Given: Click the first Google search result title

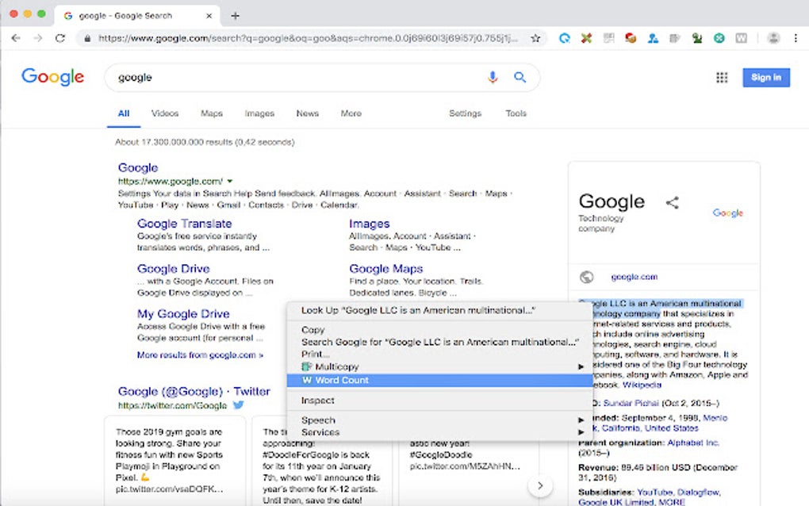Looking at the screenshot, I should (x=138, y=167).
